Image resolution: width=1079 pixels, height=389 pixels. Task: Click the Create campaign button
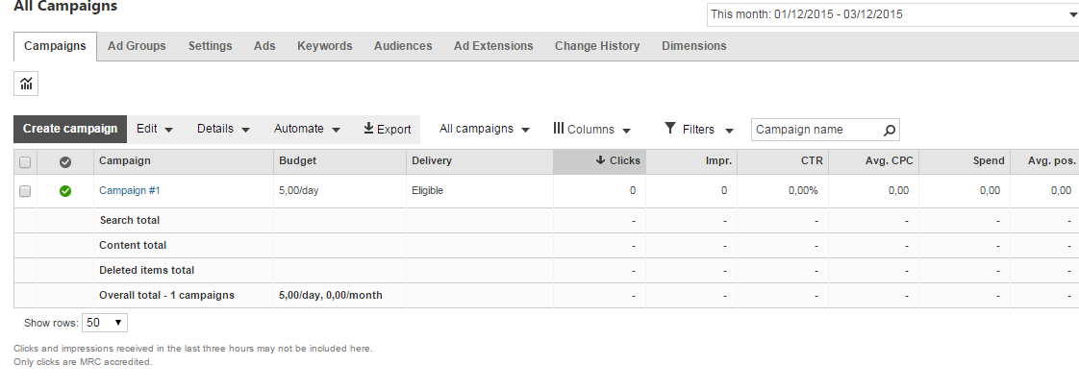(x=70, y=130)
